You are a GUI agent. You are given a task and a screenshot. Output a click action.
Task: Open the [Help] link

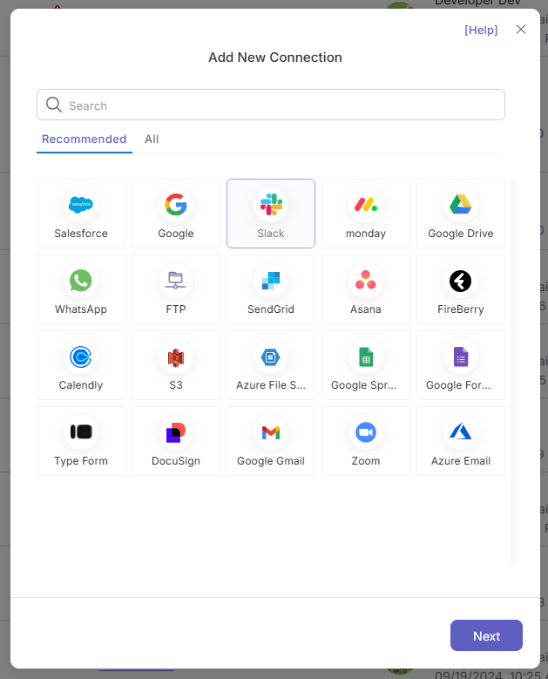481,30
